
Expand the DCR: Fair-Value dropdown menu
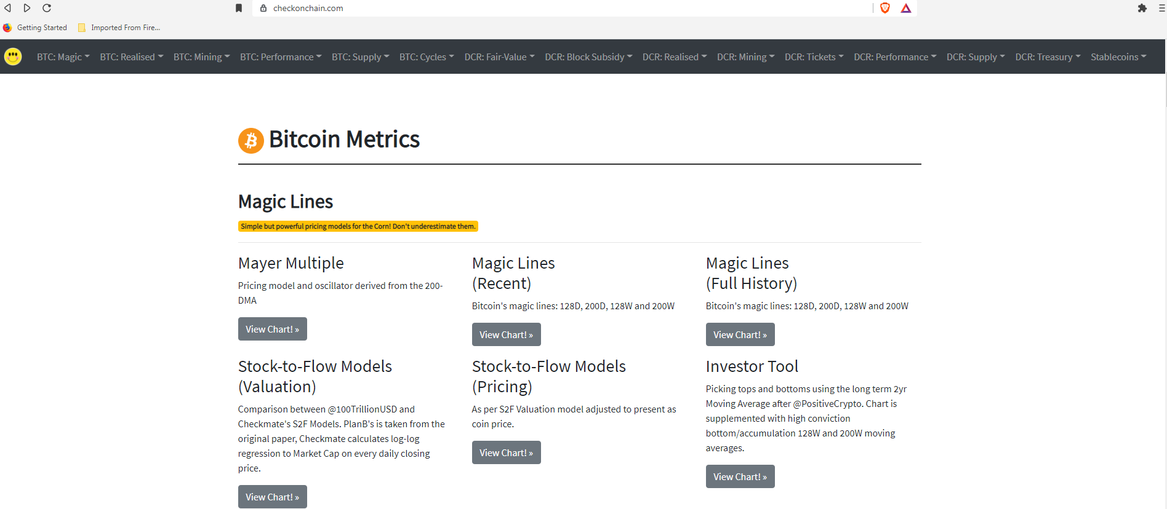point(500,57)
